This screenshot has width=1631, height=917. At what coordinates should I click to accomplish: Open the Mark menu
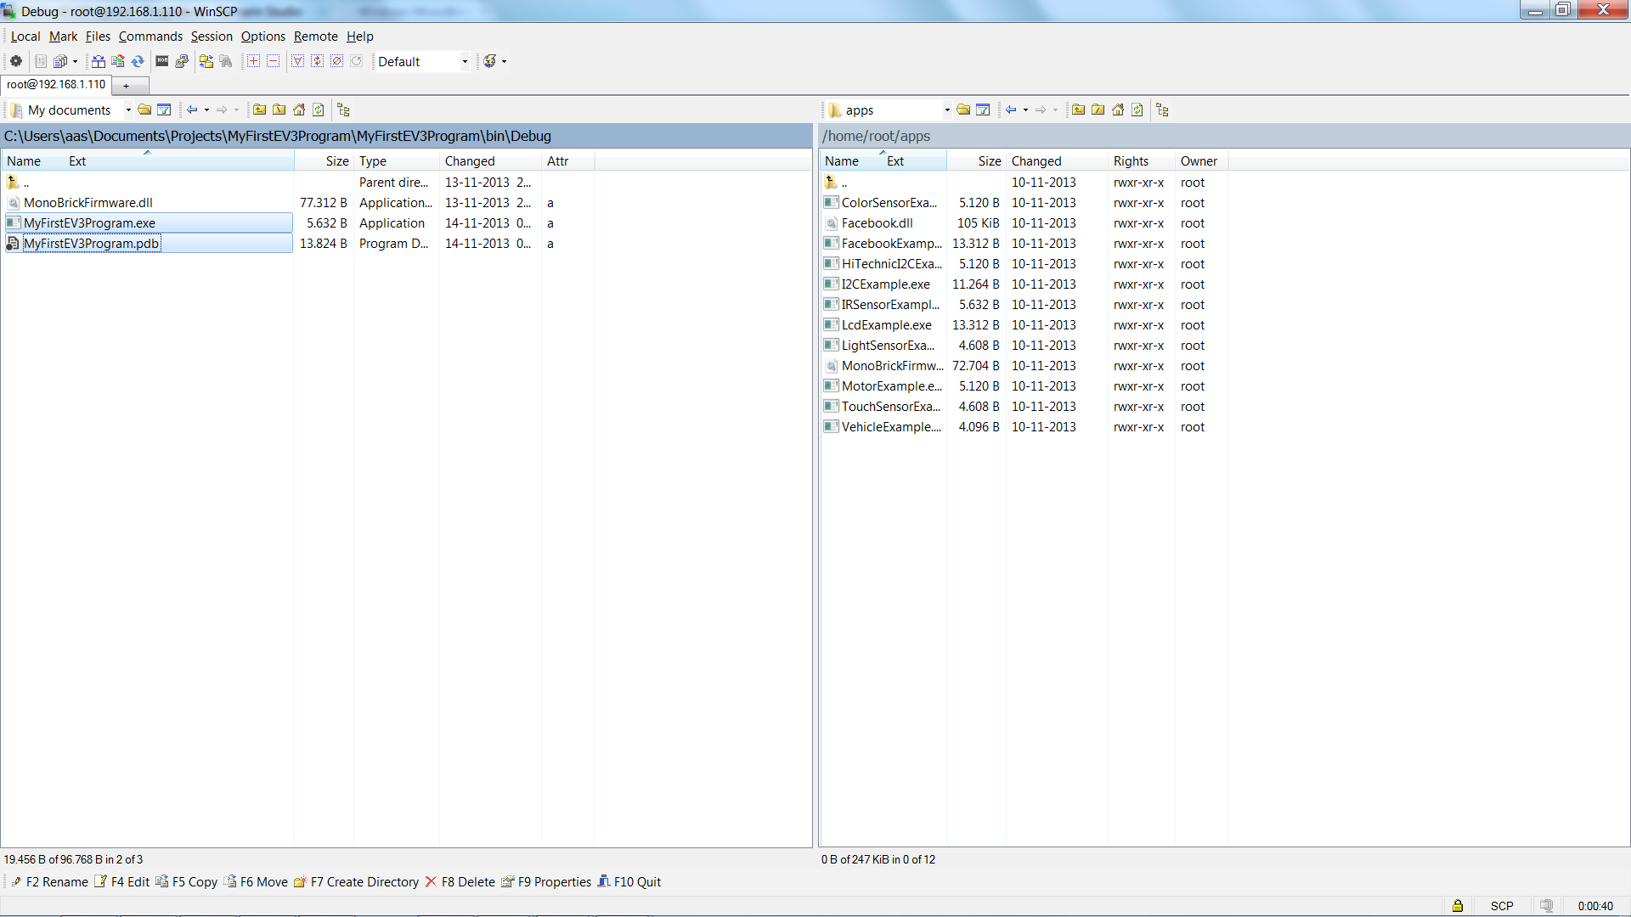63,37
